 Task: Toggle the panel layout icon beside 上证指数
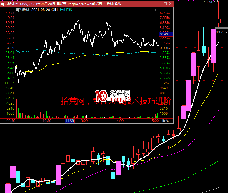pyautogui.click(x=156, y=10)
